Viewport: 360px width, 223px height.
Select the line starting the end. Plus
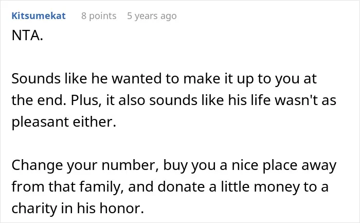pyautogui.click(x=174, y=100)
